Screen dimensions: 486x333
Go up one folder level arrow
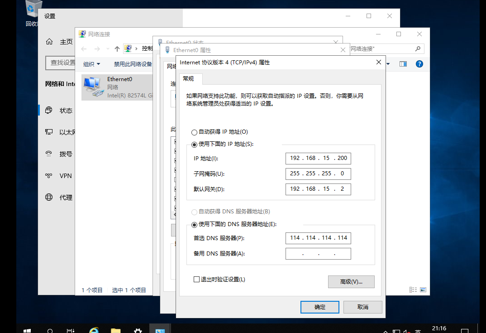click(117, 49)
